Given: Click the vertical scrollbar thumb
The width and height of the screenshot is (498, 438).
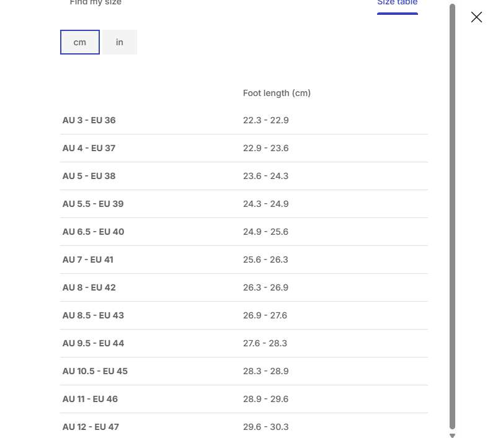Looking at the screenshot, I should coord(452,217).
